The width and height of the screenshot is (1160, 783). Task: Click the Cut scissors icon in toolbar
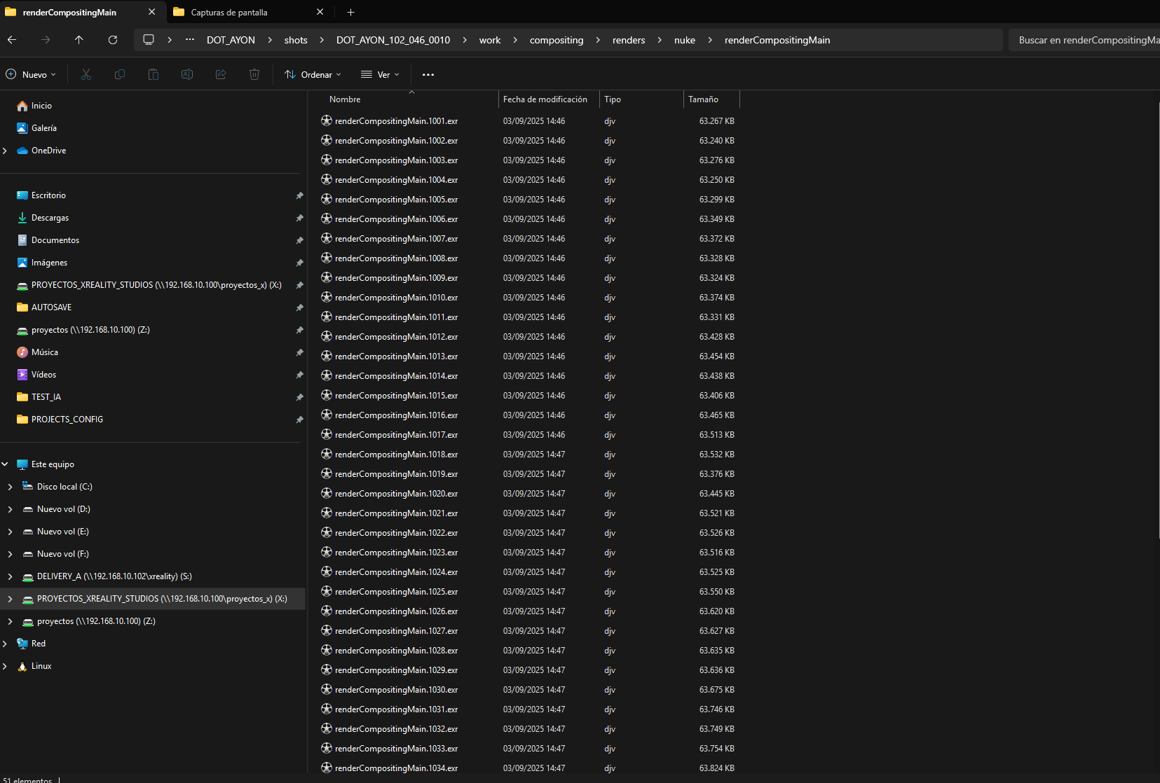[86, 74]
